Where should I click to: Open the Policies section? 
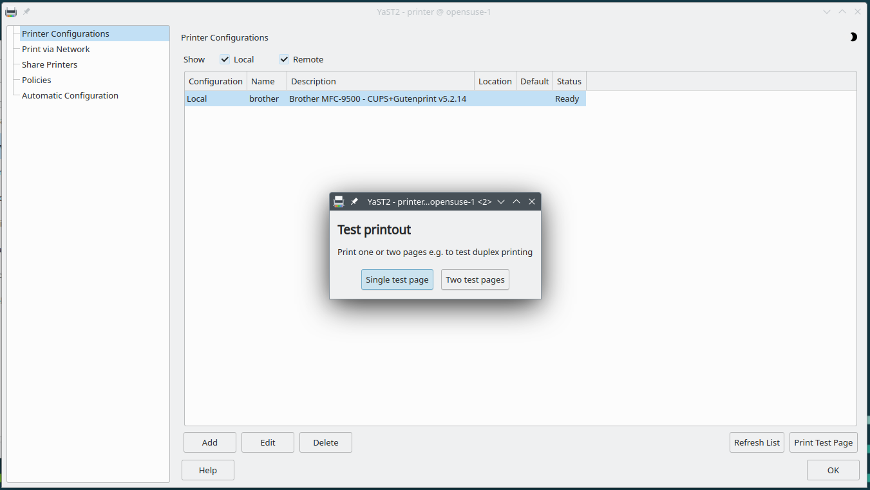(x=37, y=80)
